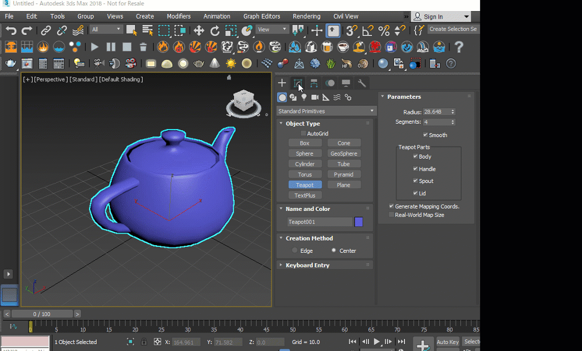Open the Rendering menu
Screen dimensions: 582x351
pos(306,16)
